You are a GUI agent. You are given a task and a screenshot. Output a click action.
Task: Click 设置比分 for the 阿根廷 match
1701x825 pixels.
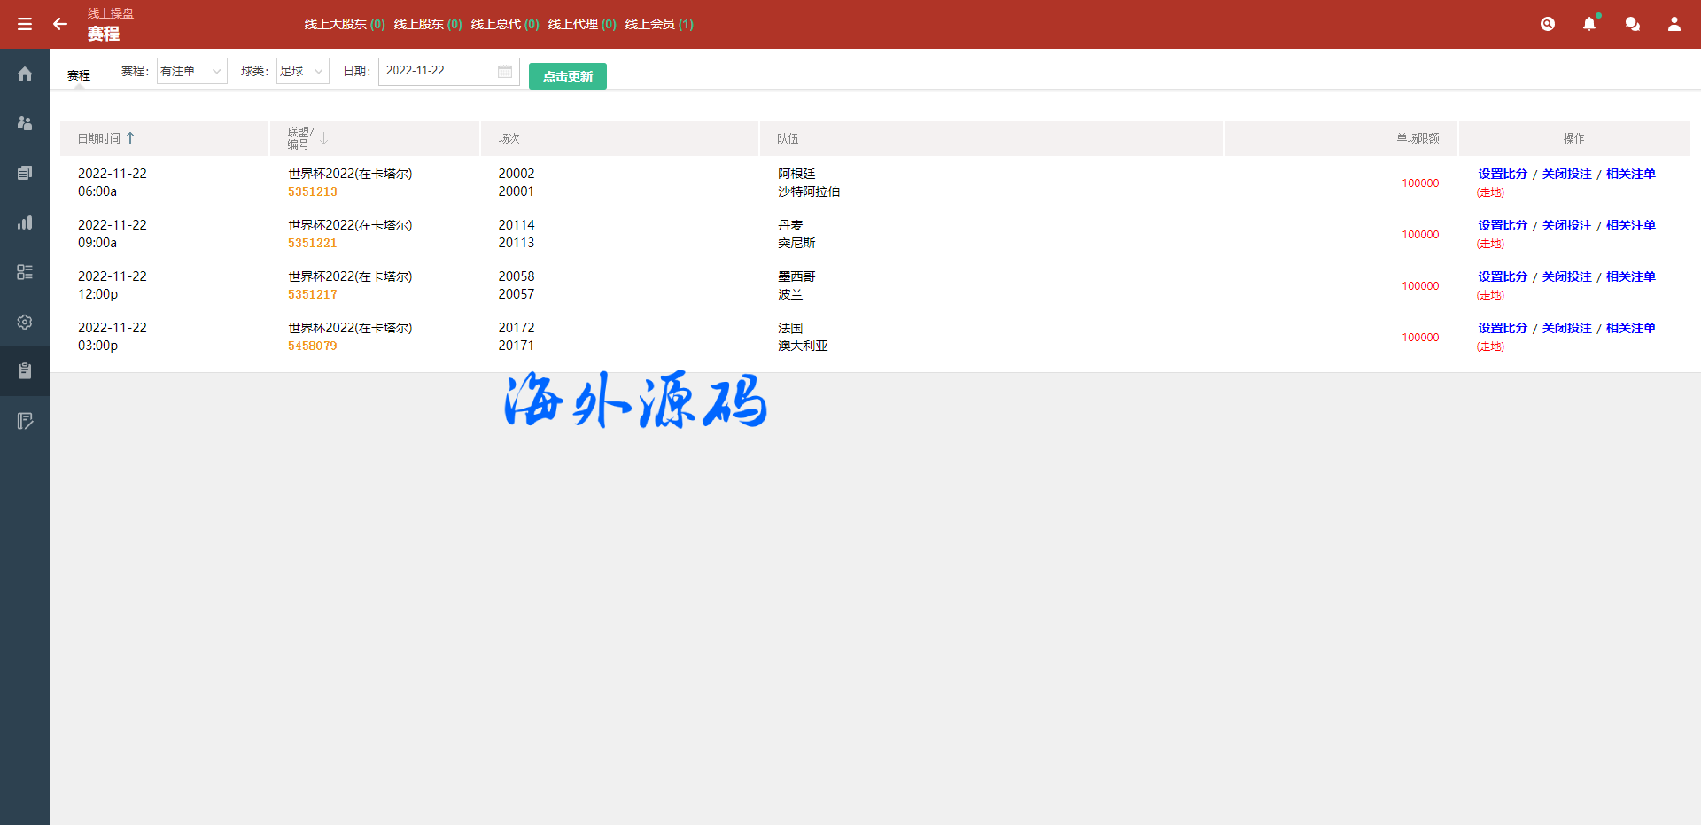[x=1503, y=174]
